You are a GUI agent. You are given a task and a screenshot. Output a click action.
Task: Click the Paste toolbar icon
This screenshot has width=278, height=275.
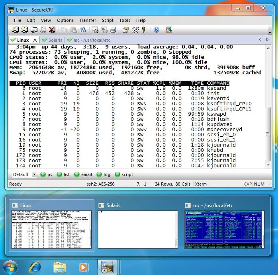73,30
